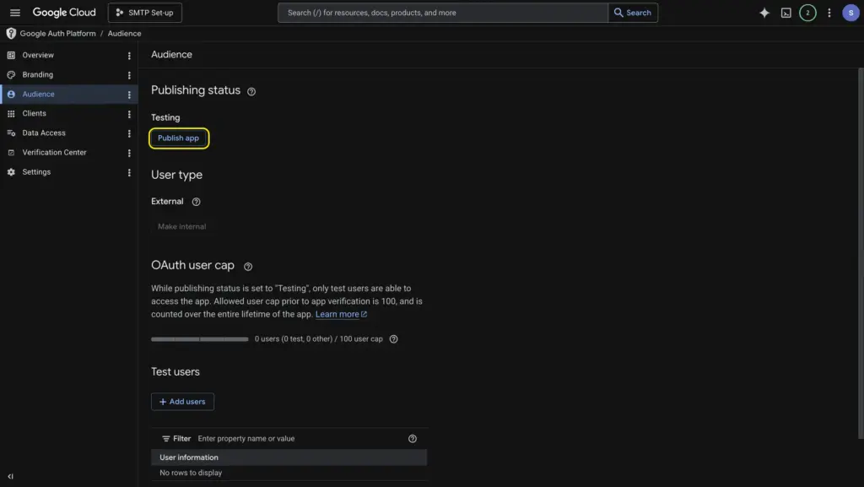The width and height of the screenshot is (864, 487).
Task: Click the Google Cloud logo
Action: pyautogui.click(x=64, y=12)
